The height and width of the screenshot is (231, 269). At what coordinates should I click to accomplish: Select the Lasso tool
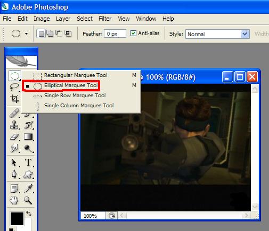point(14,87)
